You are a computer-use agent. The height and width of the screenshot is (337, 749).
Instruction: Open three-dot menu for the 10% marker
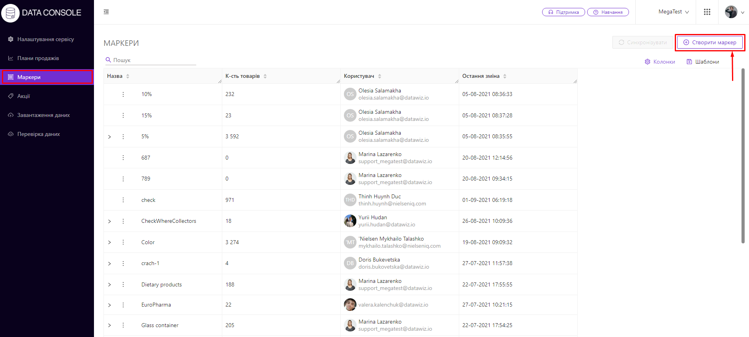[123, 94]
